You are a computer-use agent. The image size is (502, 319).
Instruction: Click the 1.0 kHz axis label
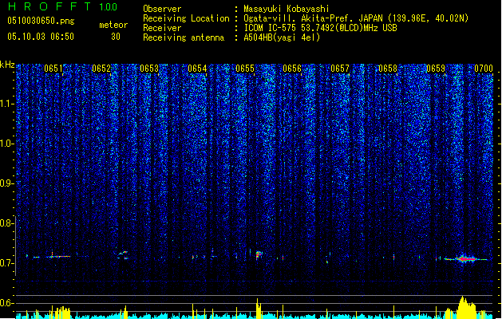click(x=7, y=144)
